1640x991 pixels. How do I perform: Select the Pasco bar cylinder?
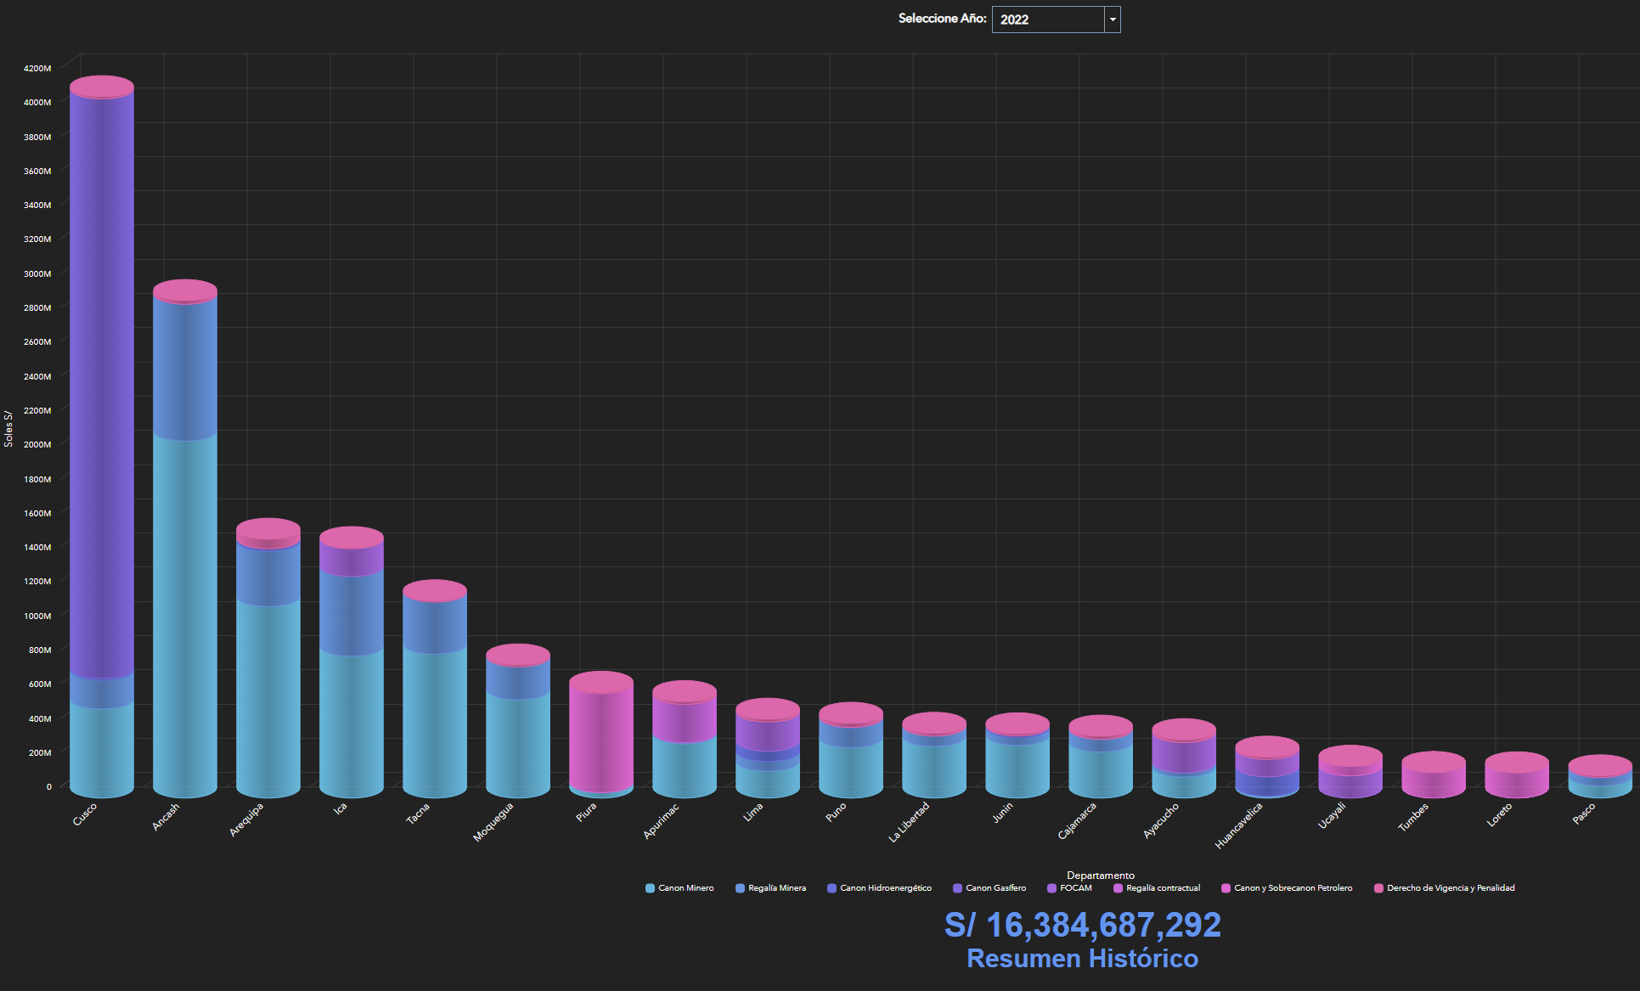tap(1600, 776)
